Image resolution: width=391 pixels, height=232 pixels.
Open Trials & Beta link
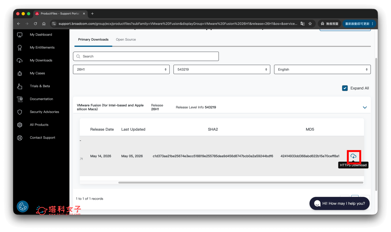click(40, 86)
